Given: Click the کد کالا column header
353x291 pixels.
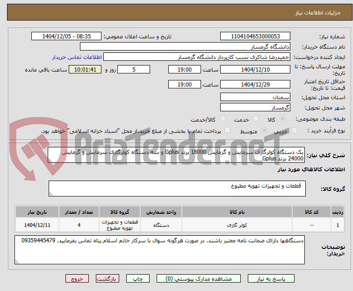Looking at the screenshot, I should tap(311, 212).
